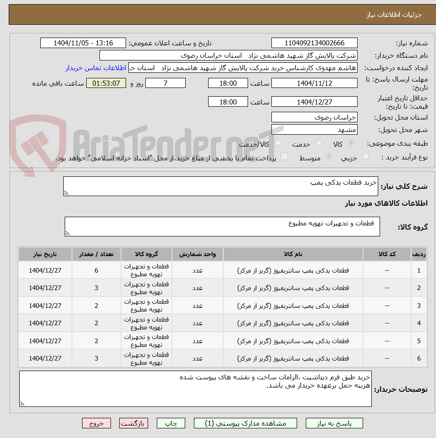Click item name in row 4
This screenshot has height=438, width=436.
pyautogui.click(x=293, y=323)
